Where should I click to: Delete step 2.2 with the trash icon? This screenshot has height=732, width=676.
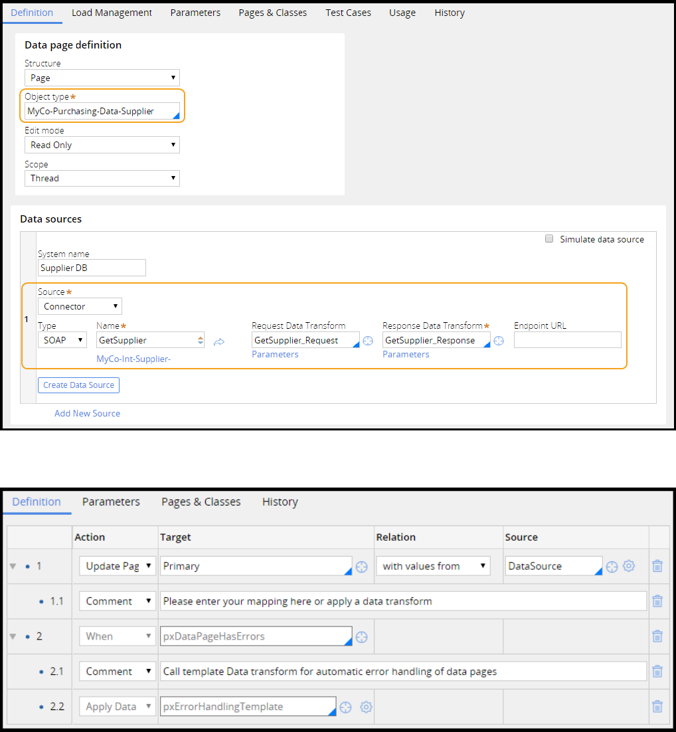point(657,707)
